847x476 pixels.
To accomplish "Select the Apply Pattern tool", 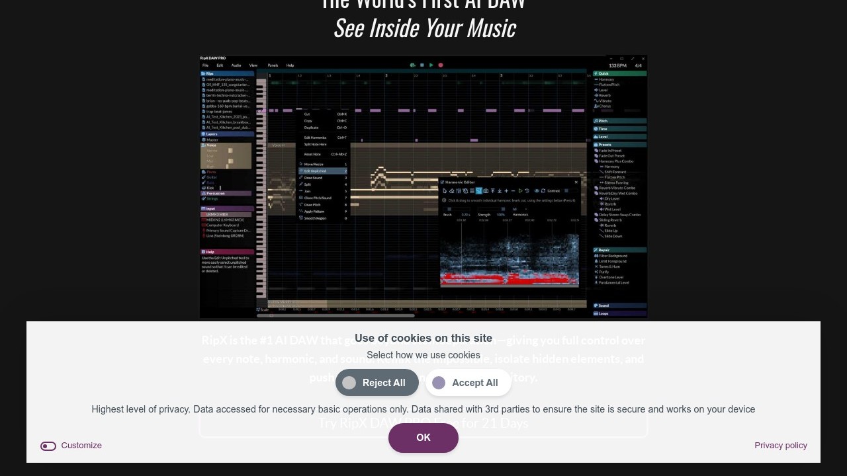I will click(314, 212).
